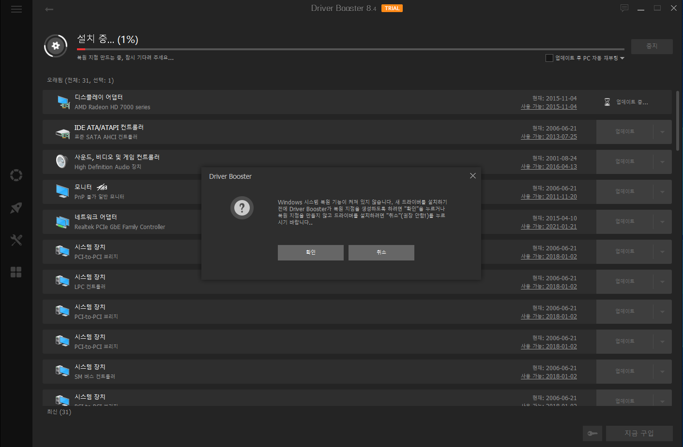
Task: Select the SM 버스 컨트롤러 device icon
Action: click(x=62, y=372)
